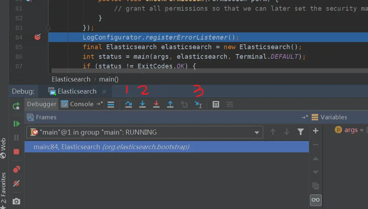Image resolution: width=368 pixels, height=209 pixels.
Task: Select the previous frame up arrow
Action: coord(273,132)
